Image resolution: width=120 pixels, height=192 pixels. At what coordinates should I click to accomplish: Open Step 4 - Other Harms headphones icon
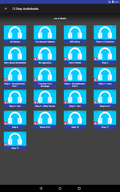click(45, 97)
